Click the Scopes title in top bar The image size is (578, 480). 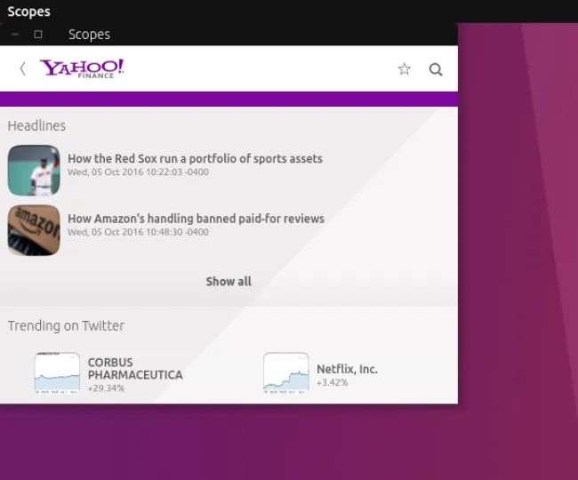[28, 12]
